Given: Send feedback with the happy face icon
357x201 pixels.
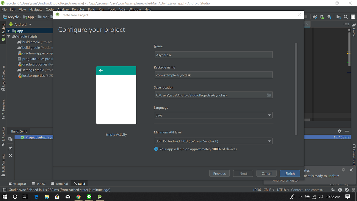Looking at the screenshot, I should 340,190.
